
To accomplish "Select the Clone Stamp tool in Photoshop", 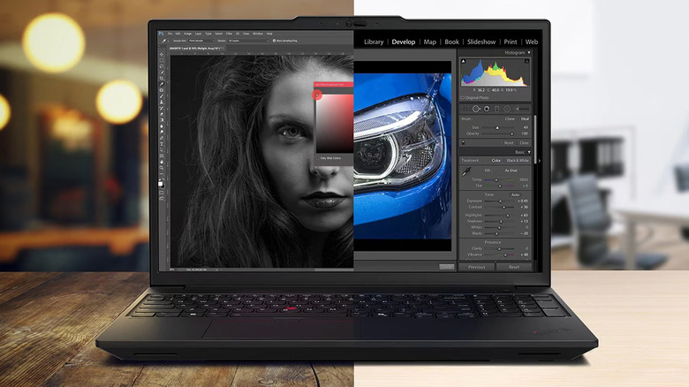I will coord(162,102).
